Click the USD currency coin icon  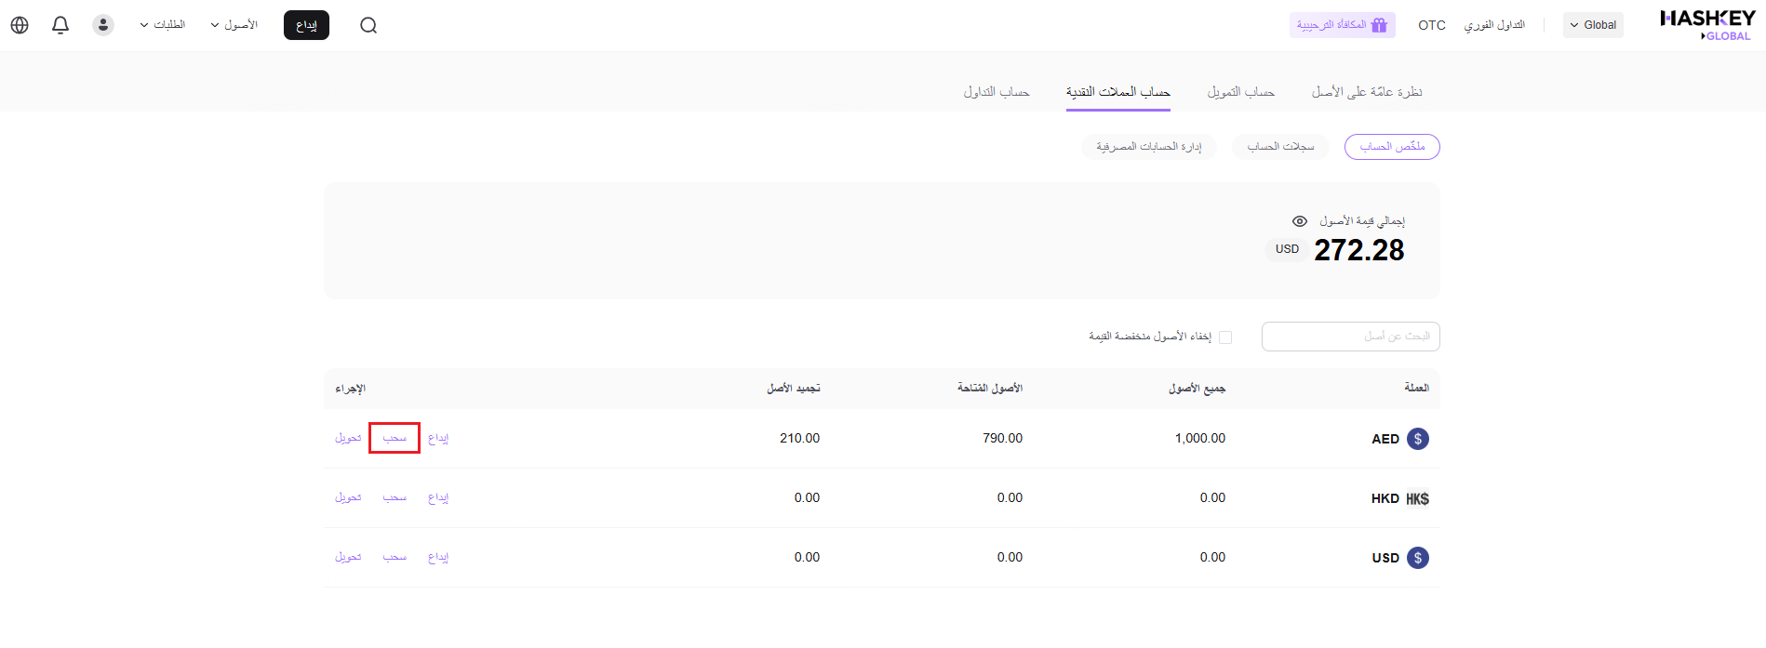[1417, 558]
